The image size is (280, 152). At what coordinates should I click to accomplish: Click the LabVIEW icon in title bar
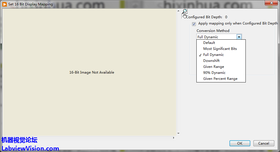click(x=5, y=4)
